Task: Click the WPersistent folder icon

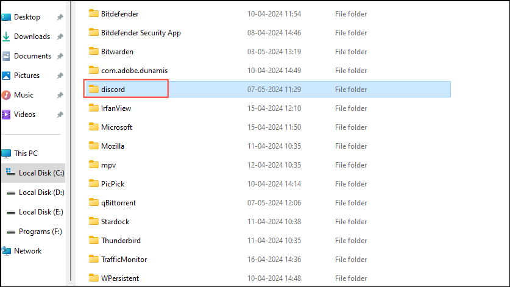Action: pyautogui.click(x=94, y=278)
